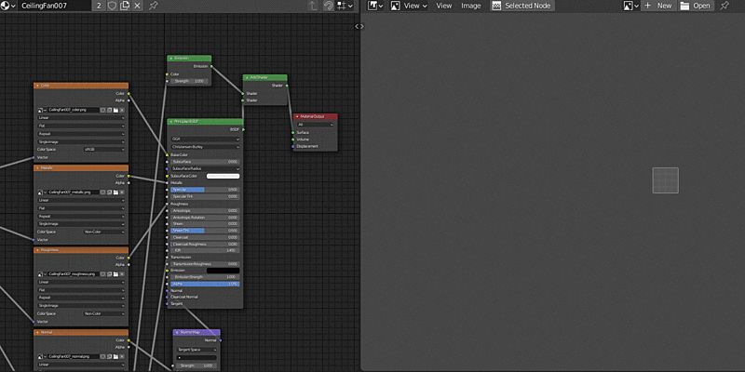The height and width of the screenshot is (372, 745).
Task: Collapse the Normal Map node
Action: coord(177,333)
